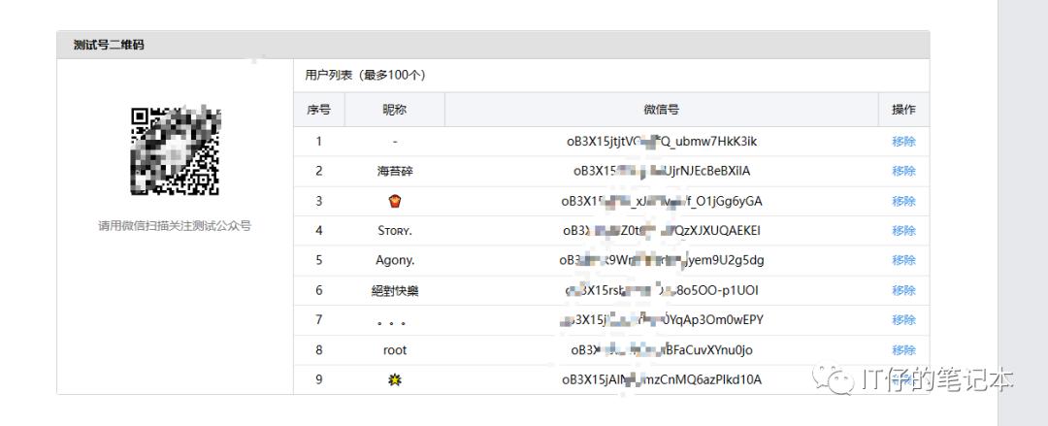Remove the user in row 1
This screenshot has width=1048, height=426.
pyautogui.click(x=903, y=142)
